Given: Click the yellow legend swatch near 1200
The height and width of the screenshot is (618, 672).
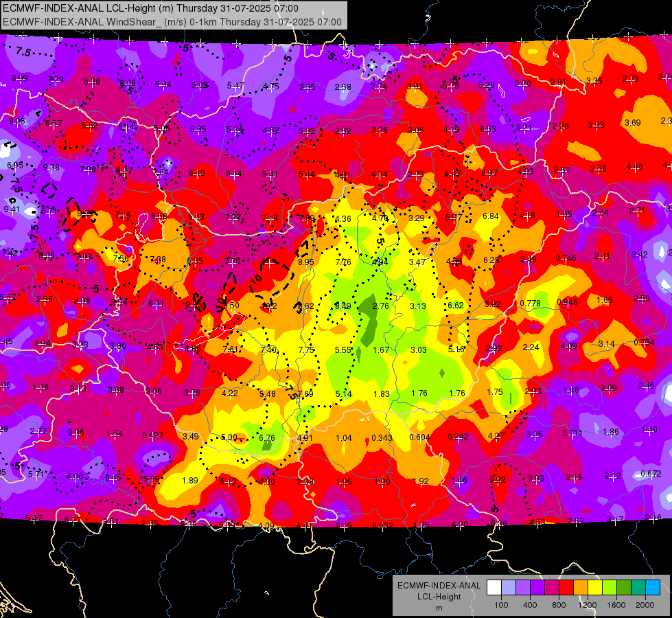Looking at the screenshot, I should tap(595, 588).
